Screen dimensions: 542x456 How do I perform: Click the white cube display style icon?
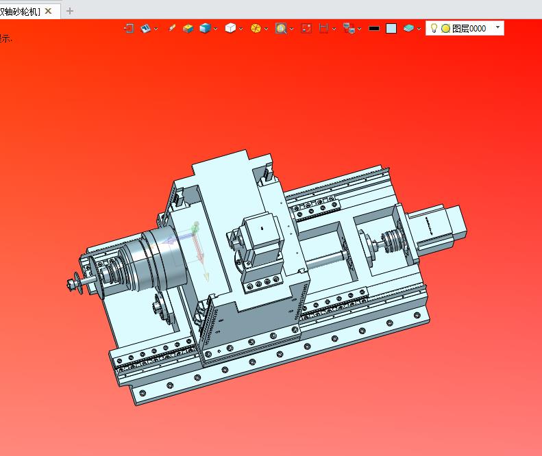[x=230, y=28]
